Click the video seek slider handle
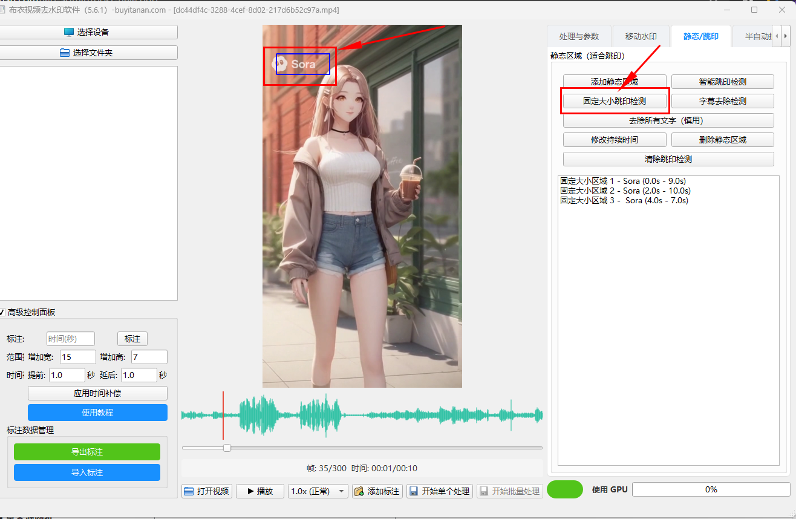 tap(227, 448)
